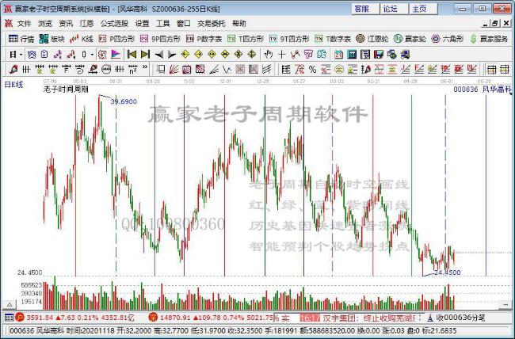The image size is (515, 339).
Task: Open the 公式选股 menu
Action: pos(114,24)
